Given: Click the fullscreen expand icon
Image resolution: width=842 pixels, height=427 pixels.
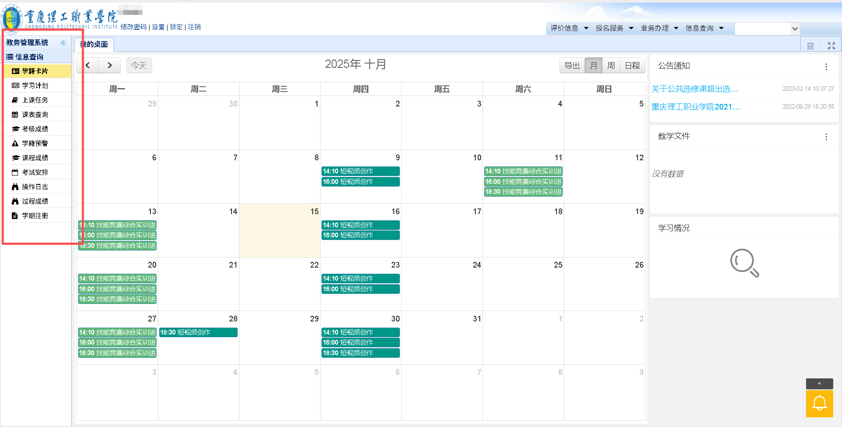Looking at the screenshot, I should point(831,46).
